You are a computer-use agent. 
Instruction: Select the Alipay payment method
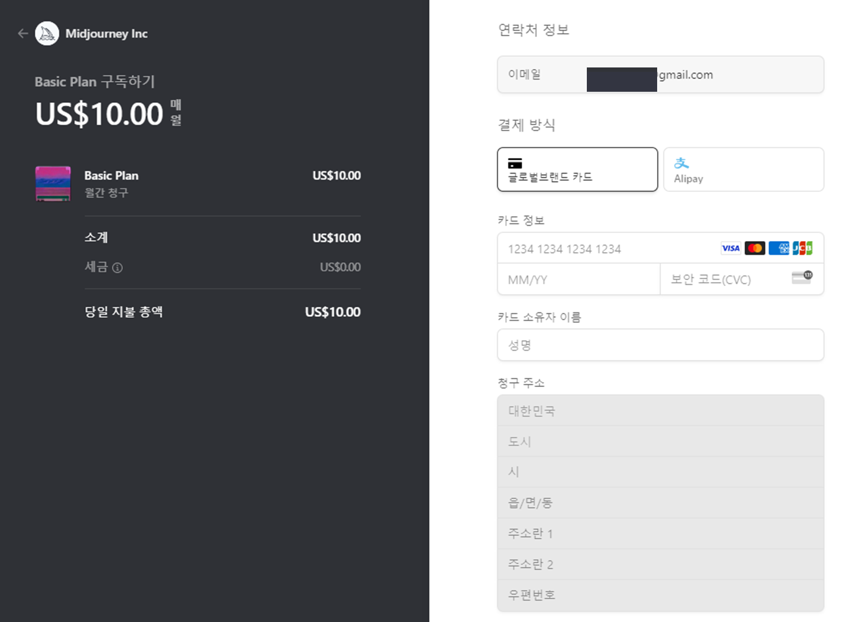tap(744, 169)
